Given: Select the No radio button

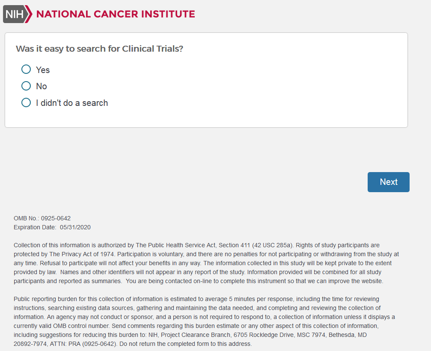Looking at the screenshot, I should (x=26, y=86).
